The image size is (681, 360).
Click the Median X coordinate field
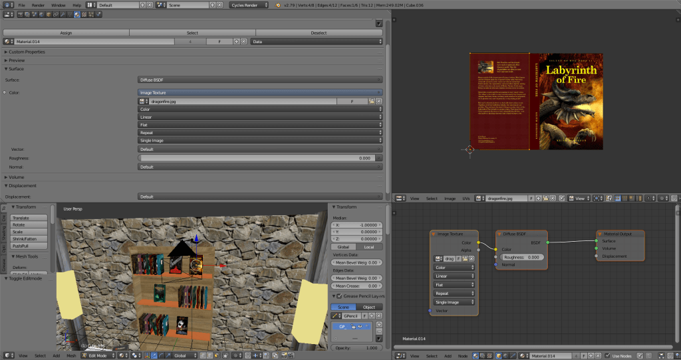coord(356,225)
